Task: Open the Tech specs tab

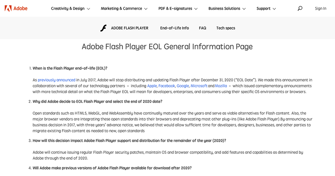Action: [226, 28]
